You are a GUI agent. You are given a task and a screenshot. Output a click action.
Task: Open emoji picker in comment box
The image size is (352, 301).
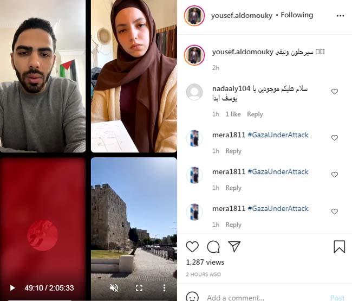coord(192,297)
